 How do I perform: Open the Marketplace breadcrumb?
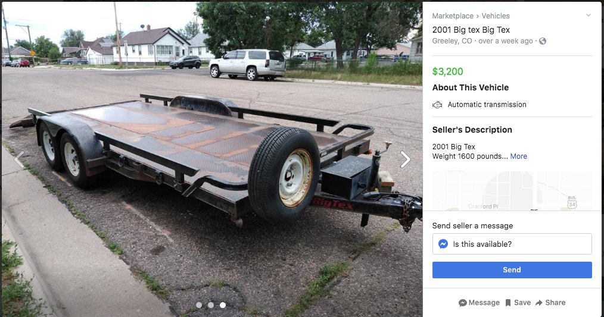point(453,16)
